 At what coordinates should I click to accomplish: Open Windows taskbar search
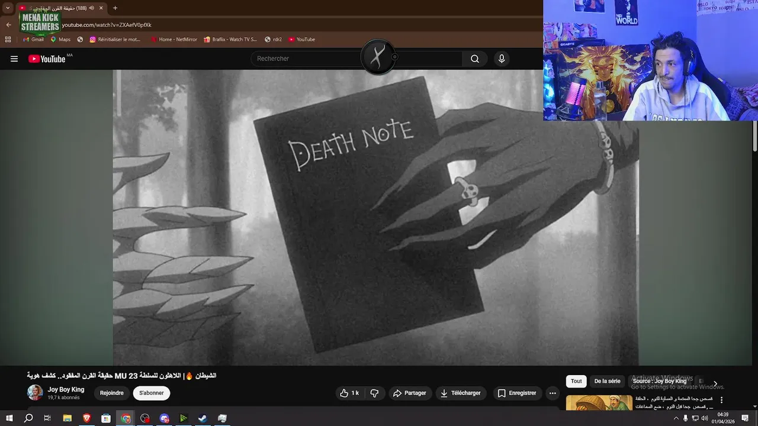[28, 418]
